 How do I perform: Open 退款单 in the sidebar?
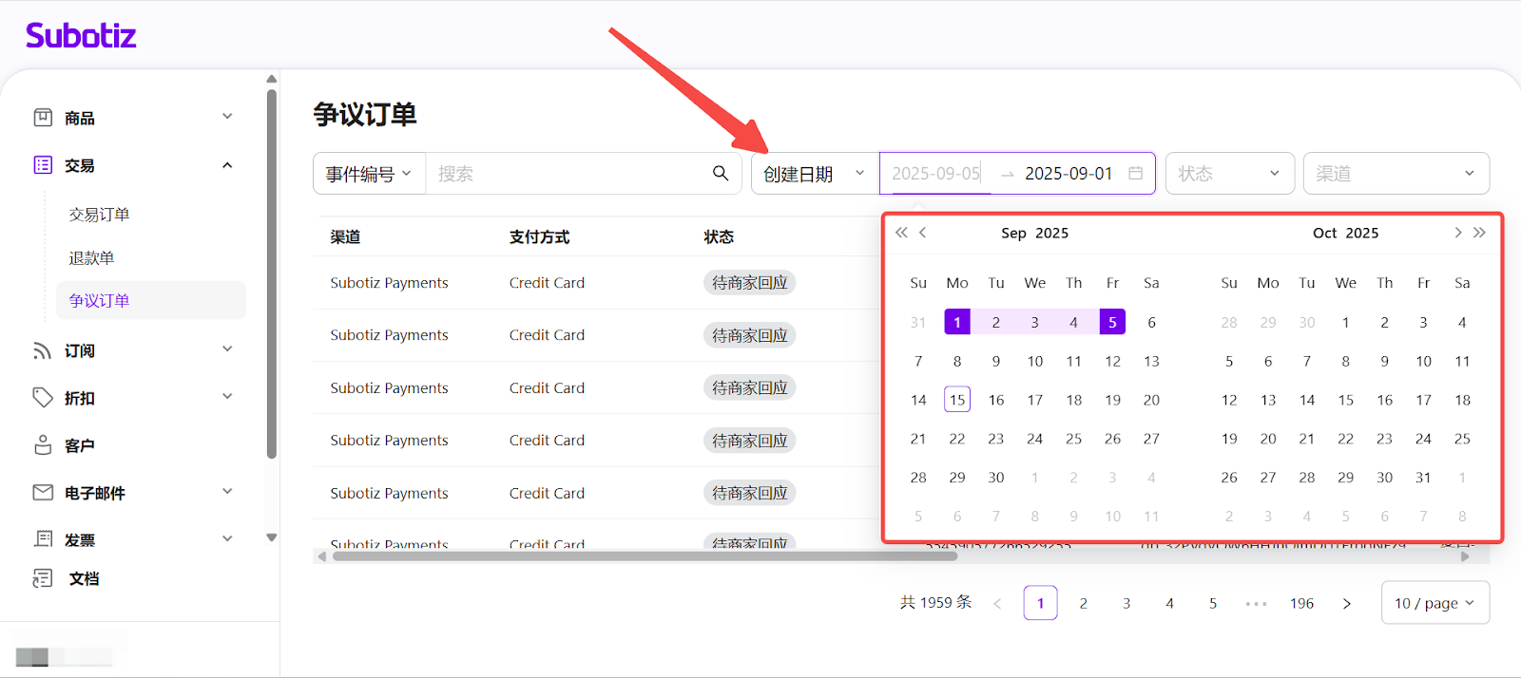tap(92, 258)
